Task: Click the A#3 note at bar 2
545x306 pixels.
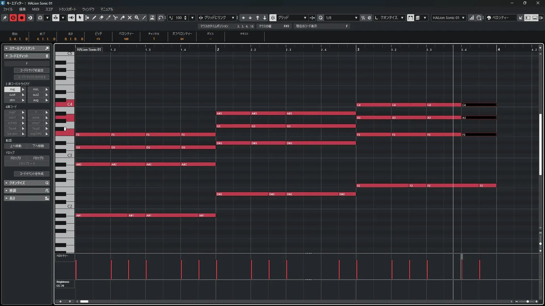Action: click(233, 113)
